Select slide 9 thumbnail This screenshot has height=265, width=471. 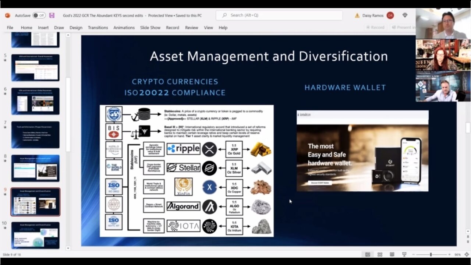tap(35, 202)
